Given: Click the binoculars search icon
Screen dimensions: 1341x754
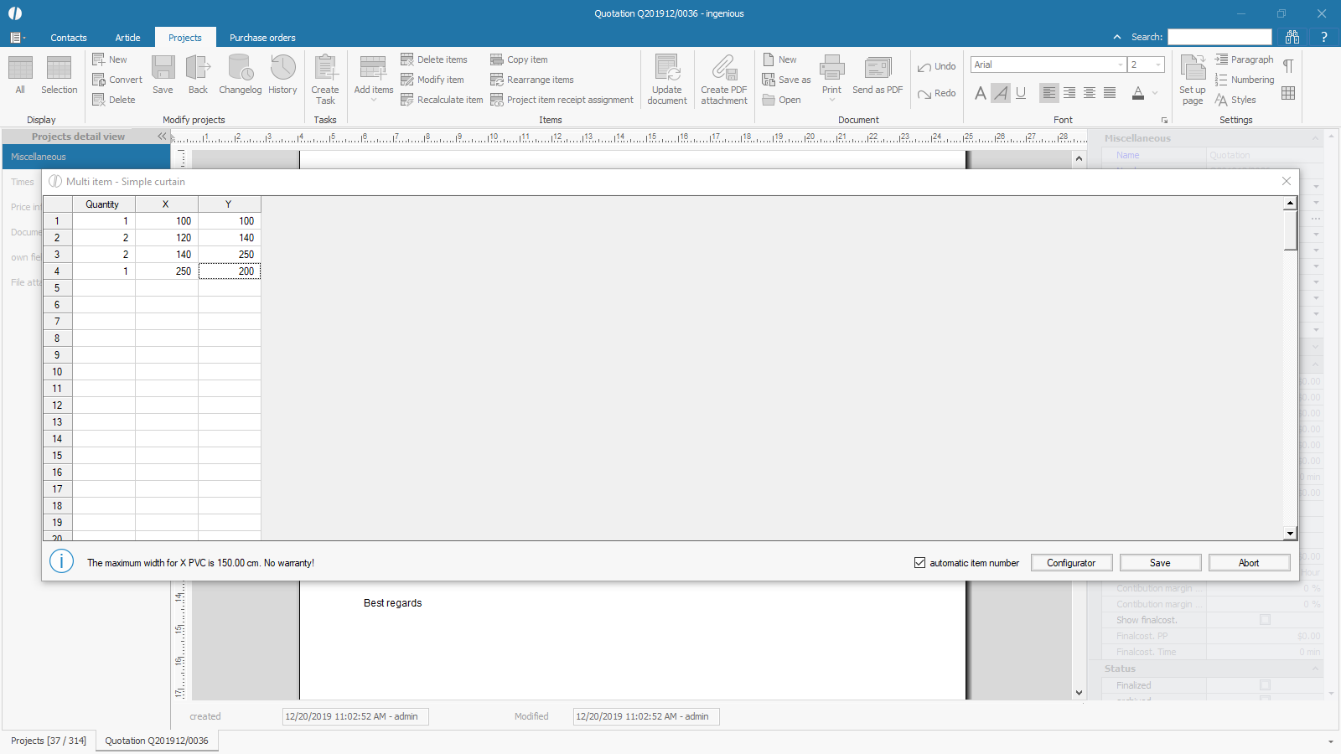Looking at the screenshot, I should tap(1292, 37).
